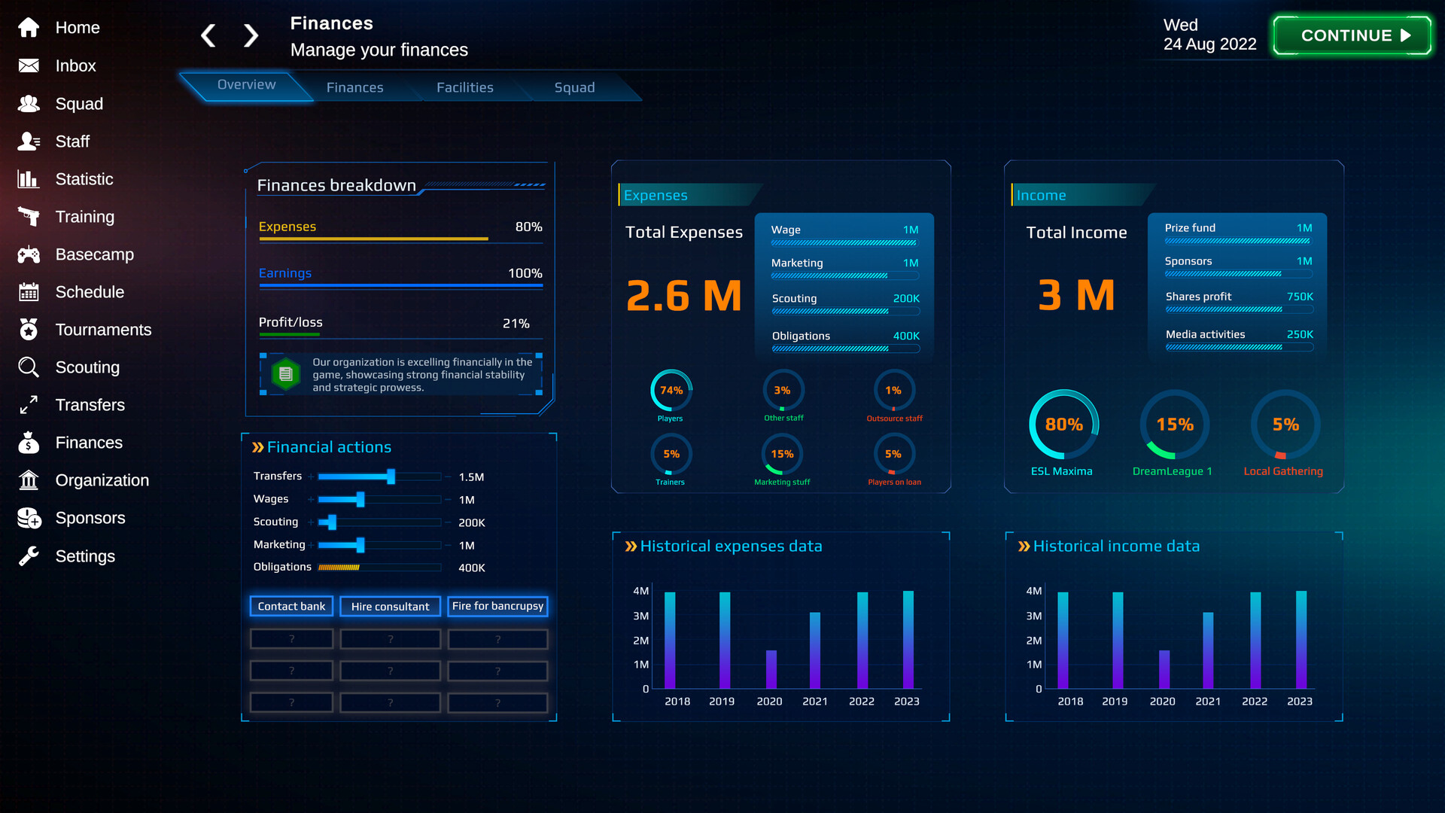This screenshot has width=1445, height=813.
Task: Click the 2020 bar in Historical expenses chart
Action: [x=771, y=669]
